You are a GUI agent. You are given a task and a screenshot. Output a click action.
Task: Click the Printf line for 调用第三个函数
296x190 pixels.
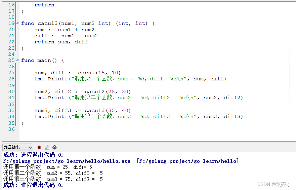tap(138, 116)
